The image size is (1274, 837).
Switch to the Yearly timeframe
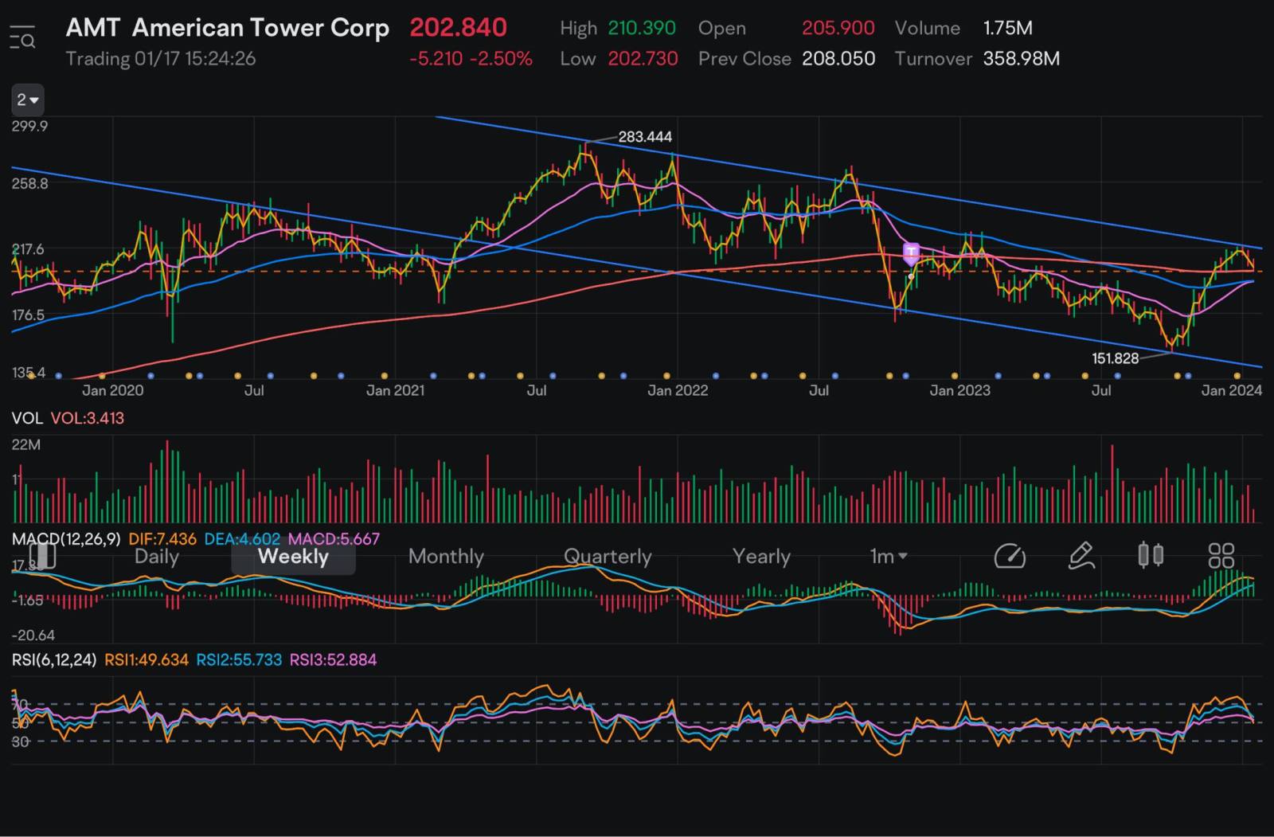click(x=761, y=556)
